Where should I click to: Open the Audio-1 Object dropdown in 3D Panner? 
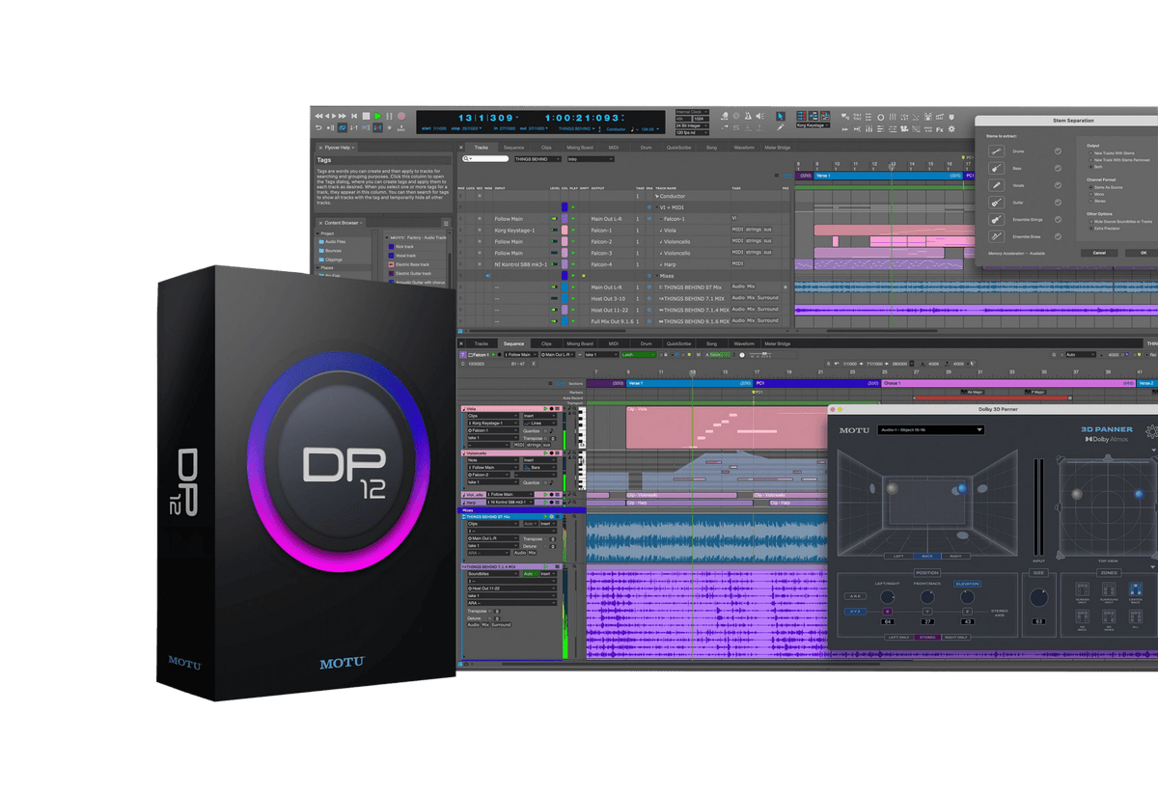930,429
